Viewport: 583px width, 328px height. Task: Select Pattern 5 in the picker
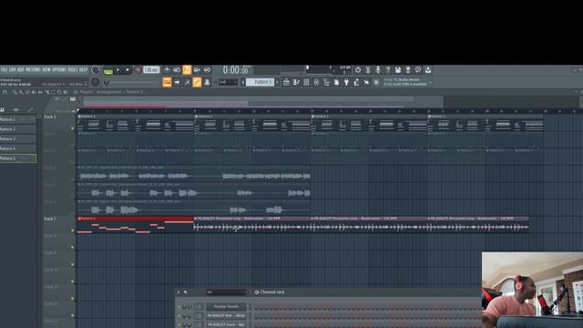(x=18, y=158)
